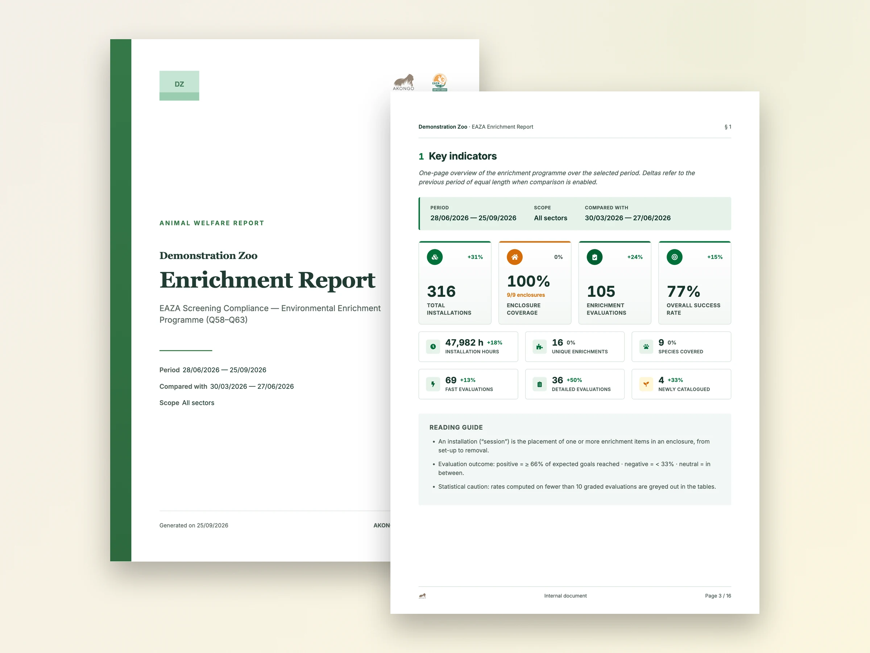870x653 pixels.
Task: Click the 47,982 h installation hours value
Action: [x=464, y=342]
